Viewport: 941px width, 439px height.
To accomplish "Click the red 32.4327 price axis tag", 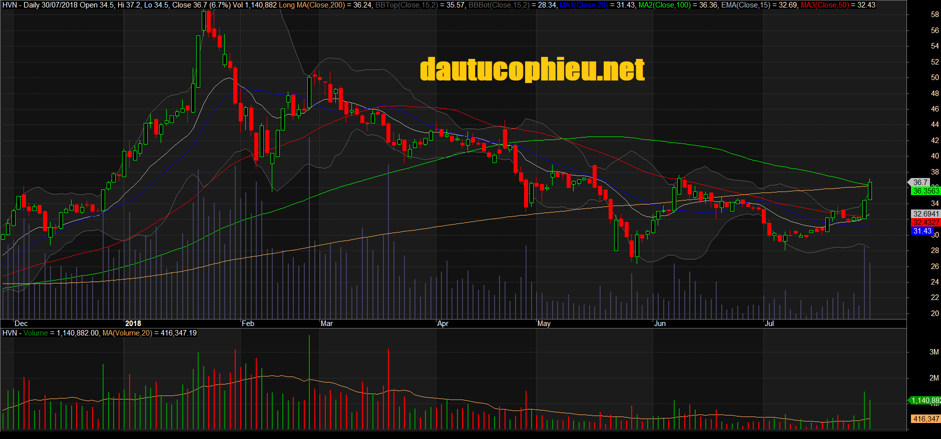I will 925,222.
